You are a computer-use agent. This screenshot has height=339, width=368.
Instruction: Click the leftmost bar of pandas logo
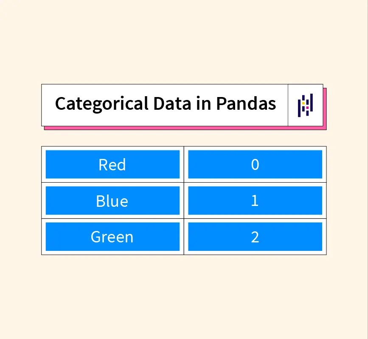[x=299, y=107]
